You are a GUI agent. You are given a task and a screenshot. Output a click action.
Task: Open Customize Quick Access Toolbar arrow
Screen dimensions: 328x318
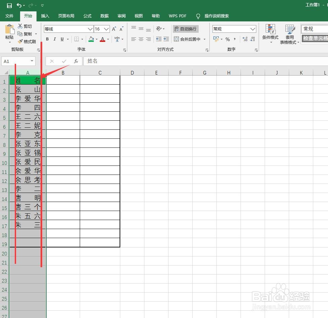(43, 6)
